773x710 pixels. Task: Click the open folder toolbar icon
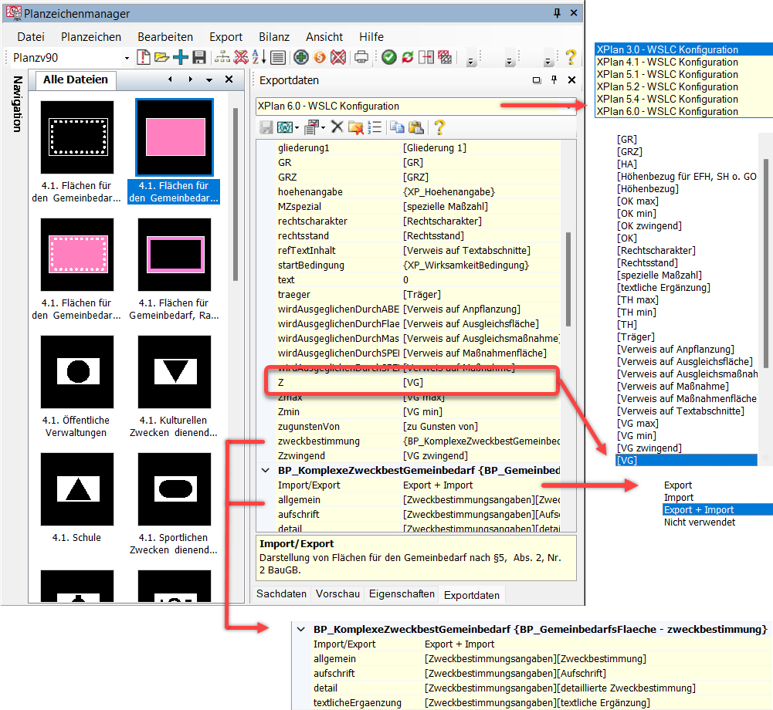[161, 57]
